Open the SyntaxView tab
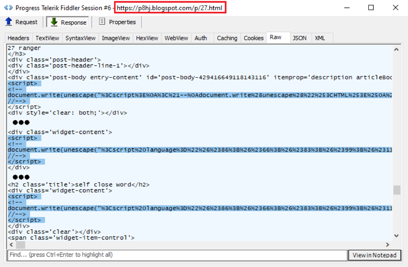 tap(81, 38)
